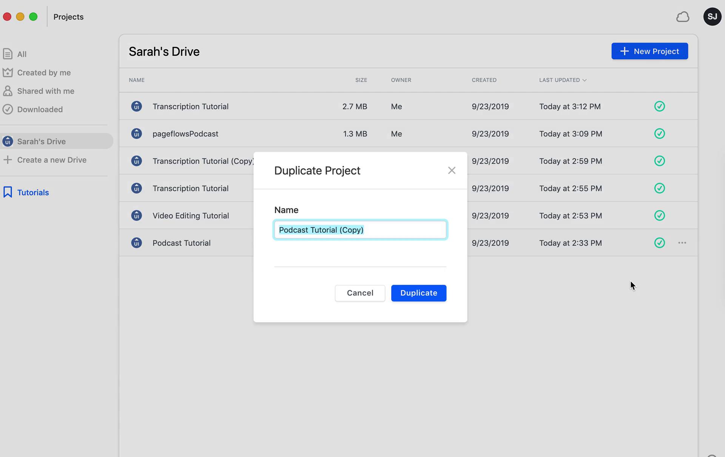This screenshot has width=725, height=457.
Task: Click project icon for Transcription Tutorial 2:55 PM
Action: 136,188
